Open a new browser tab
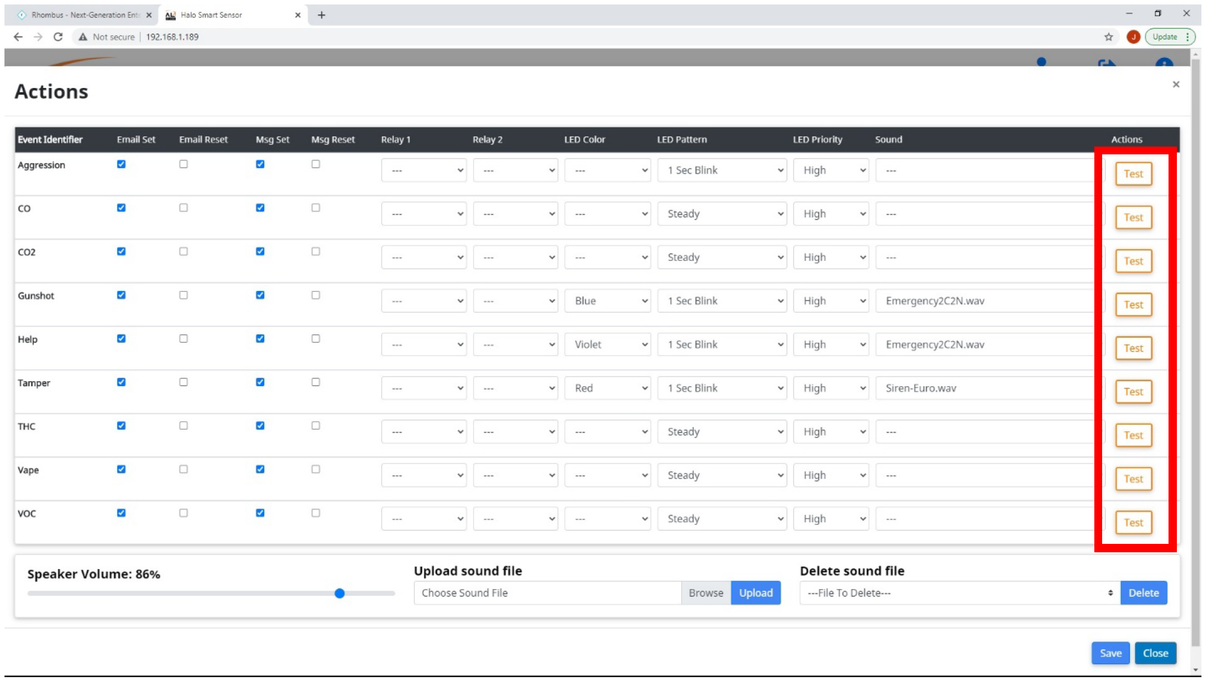The width and height of the screenshot is (1207, 681). click(x=321, y=15)
